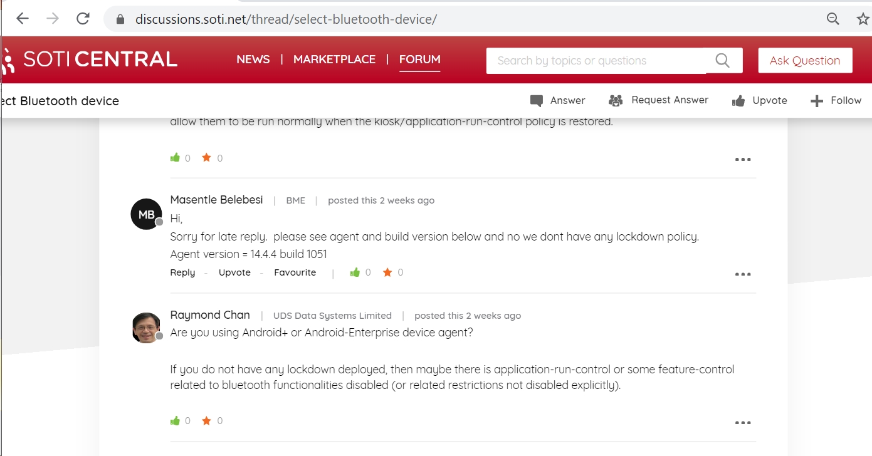Select the FORUM navigation tab
The image size is (872, 456).
pyautogui.click(x=419, y=60)
